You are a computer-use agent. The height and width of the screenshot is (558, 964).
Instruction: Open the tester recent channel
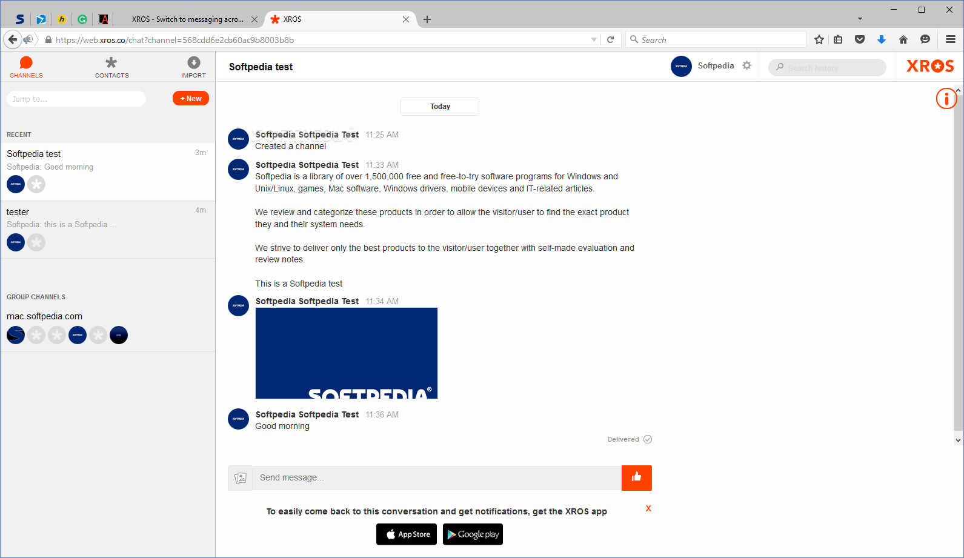108,230
